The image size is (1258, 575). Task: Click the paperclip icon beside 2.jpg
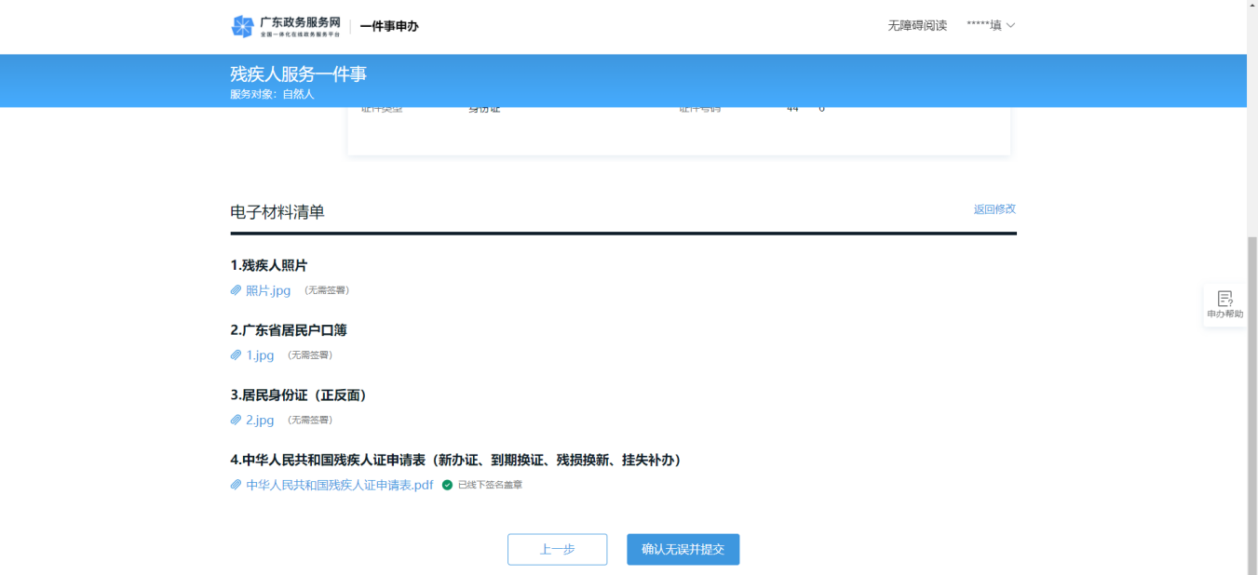(237, 420)
